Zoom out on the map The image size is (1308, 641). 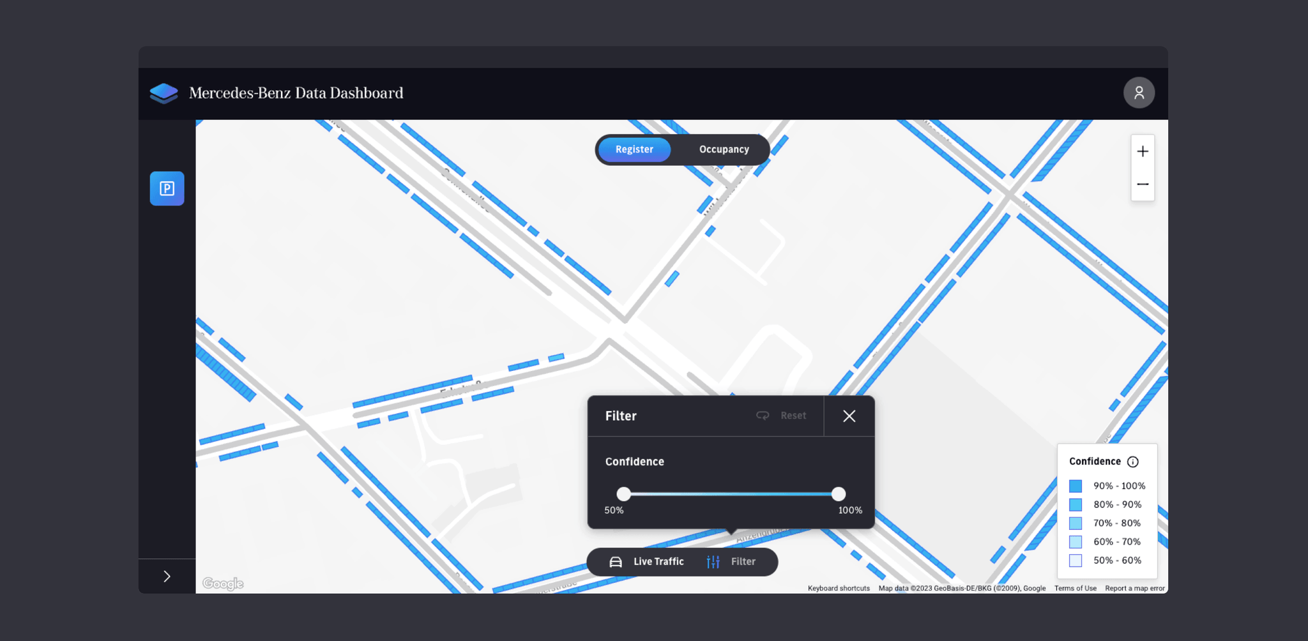click(1143, 185)
